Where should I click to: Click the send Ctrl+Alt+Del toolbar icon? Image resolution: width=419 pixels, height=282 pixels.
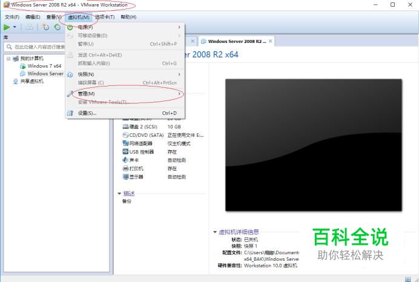pyautogui.click(x=29, y=27)
